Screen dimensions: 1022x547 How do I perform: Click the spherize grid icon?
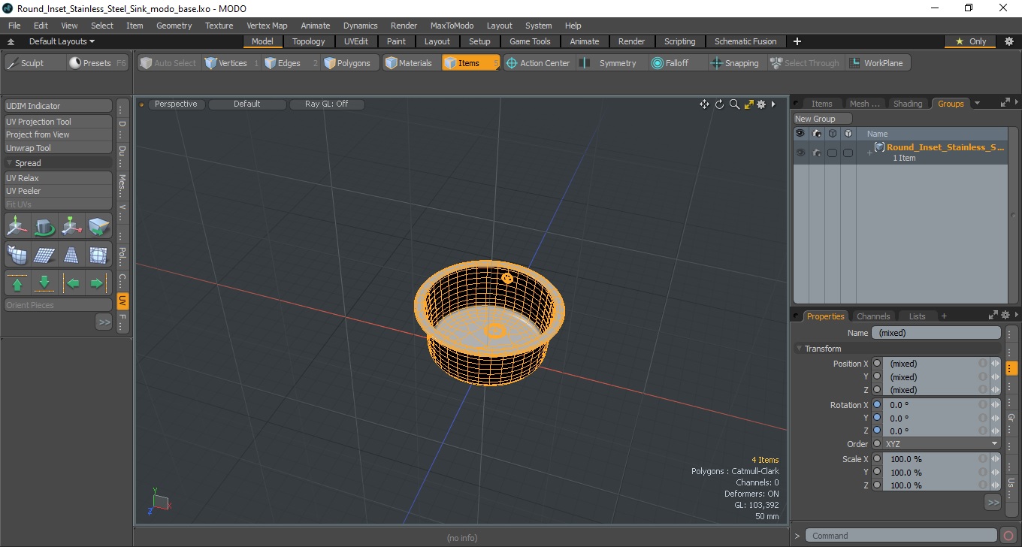click(x=98, y=255)
